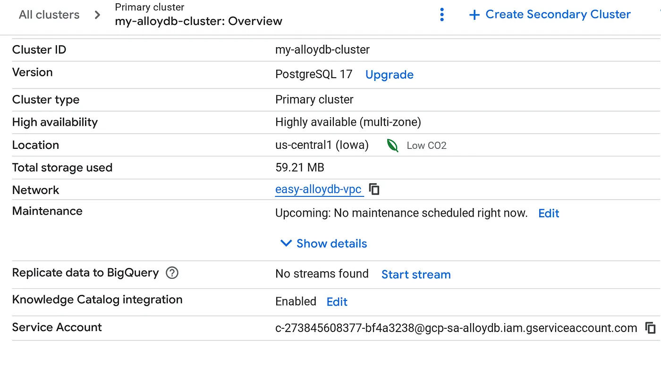
Task: Click the Location row label
Action: (x=35, y=145)
